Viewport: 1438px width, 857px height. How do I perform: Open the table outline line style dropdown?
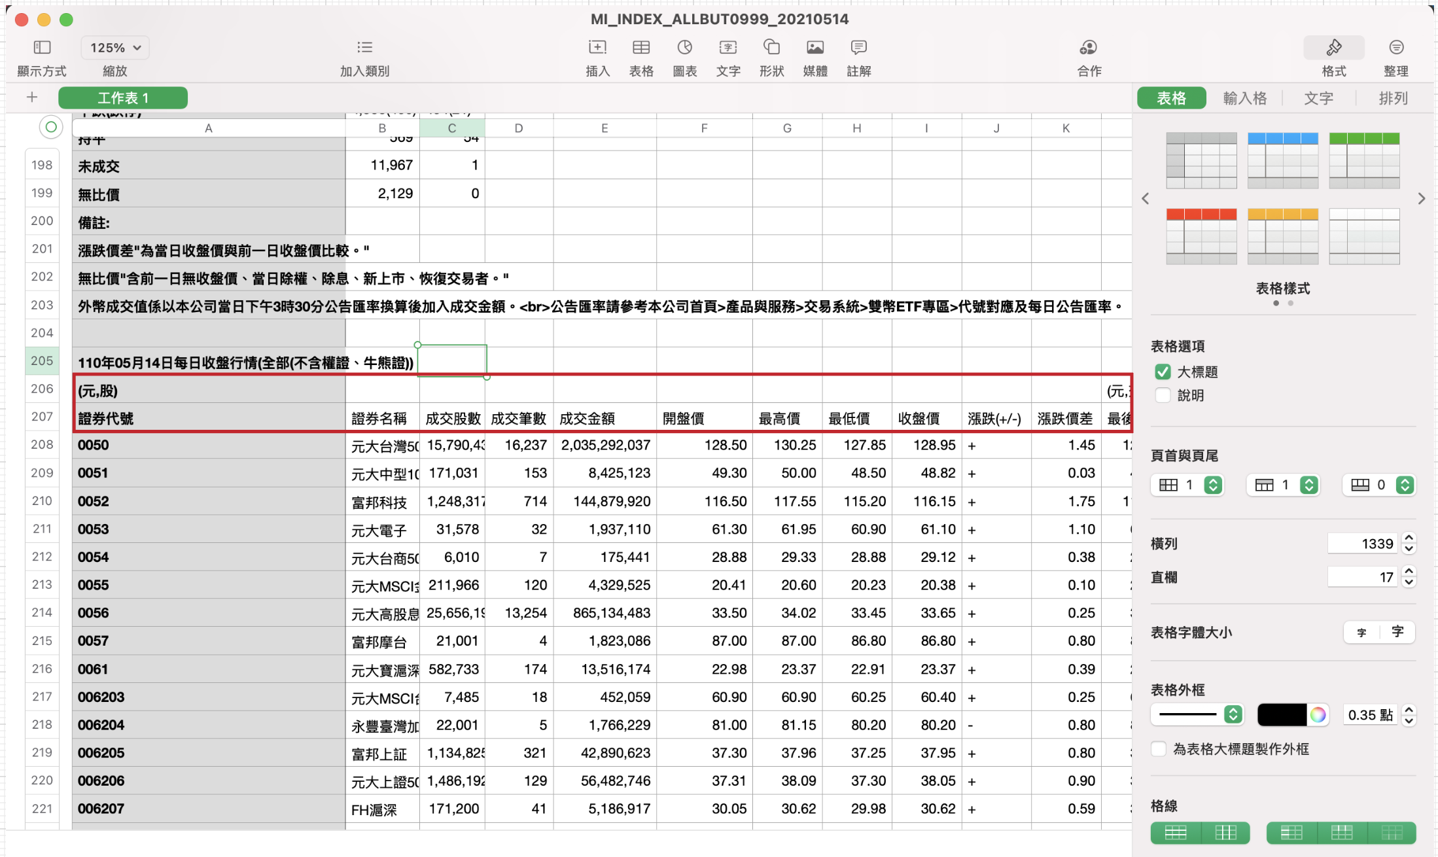(x=1197, y=714)
